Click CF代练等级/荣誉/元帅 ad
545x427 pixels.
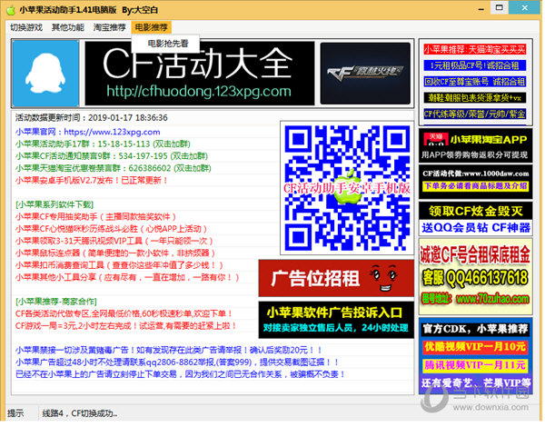click(x=474, y=114)
